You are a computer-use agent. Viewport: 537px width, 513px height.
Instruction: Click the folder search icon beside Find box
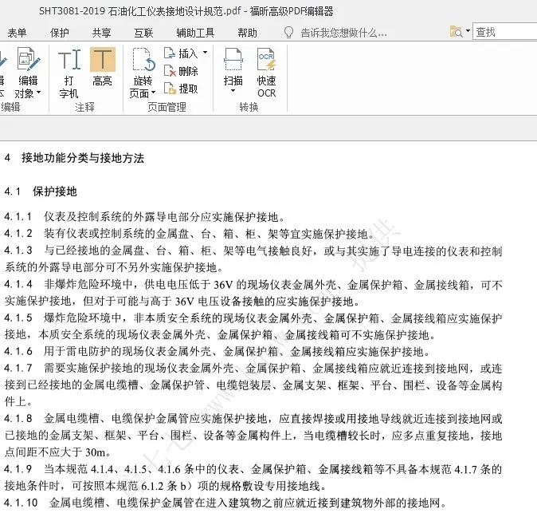coord(456,32)
